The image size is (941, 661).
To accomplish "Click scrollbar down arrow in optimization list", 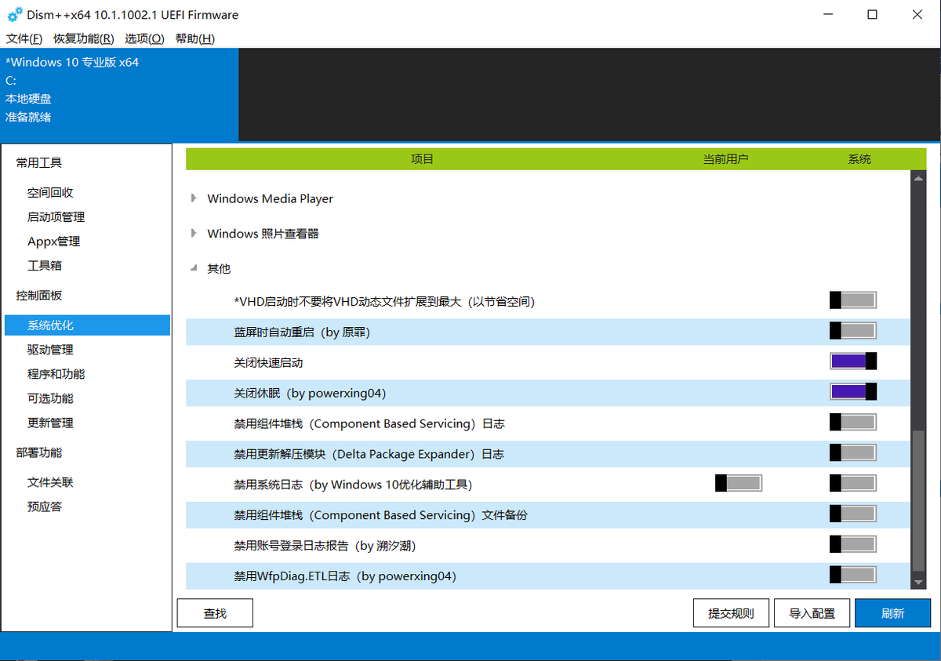I will point(918,583).
